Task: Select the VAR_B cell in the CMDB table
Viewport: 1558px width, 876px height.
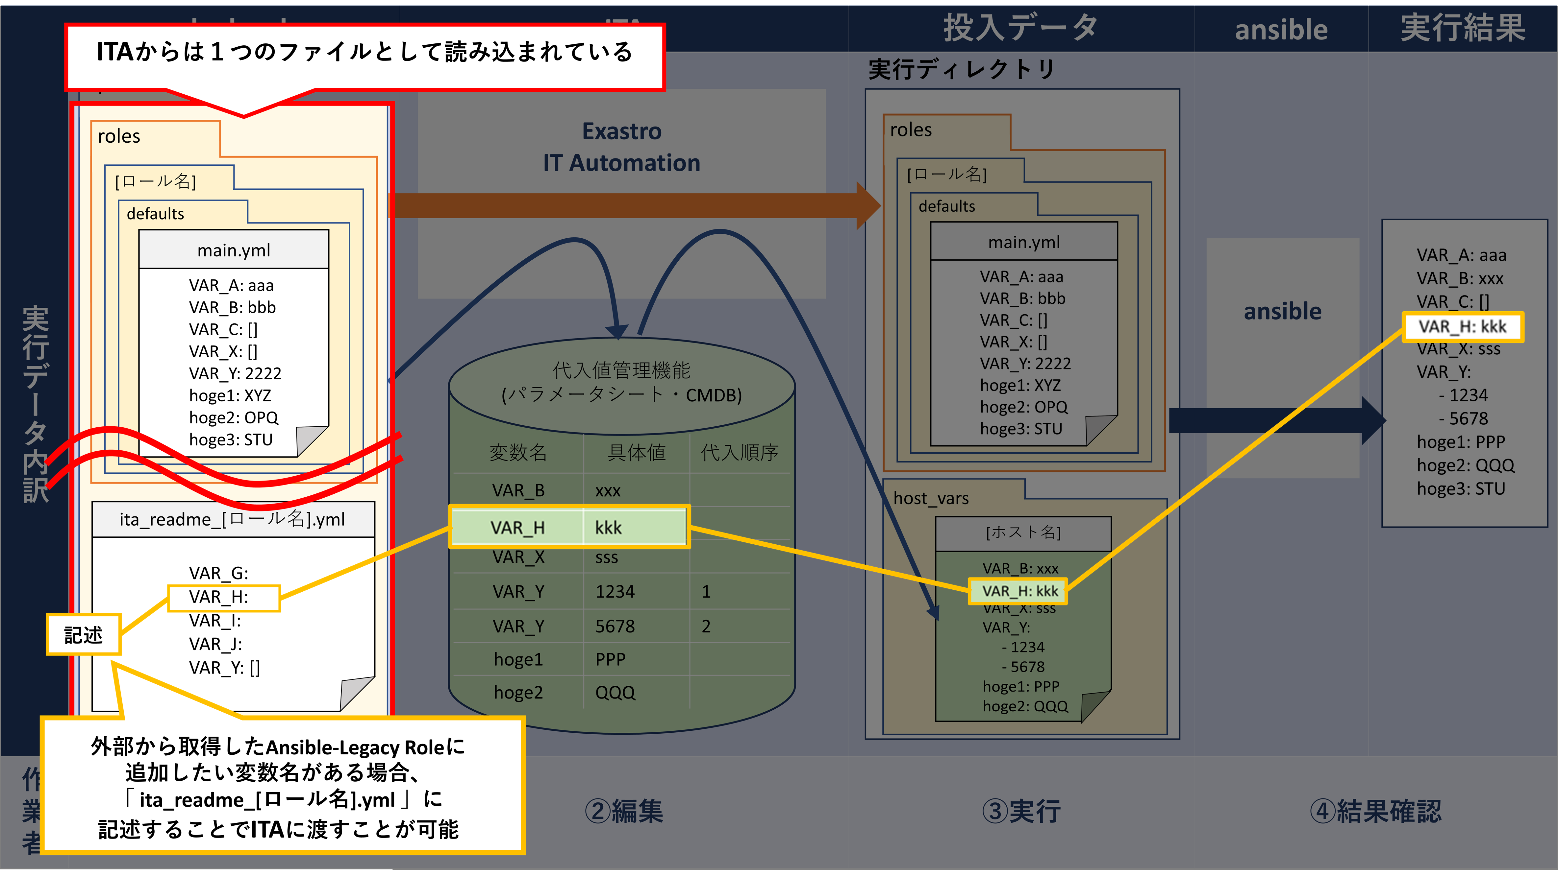Action: [x=518, y=490]
